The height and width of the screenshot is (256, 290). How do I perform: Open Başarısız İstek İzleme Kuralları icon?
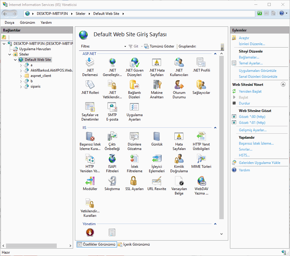90,141
